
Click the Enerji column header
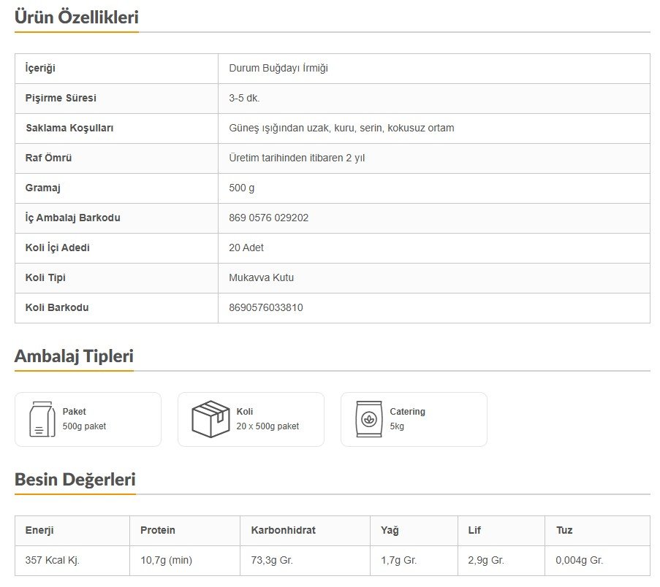(39, 530)
